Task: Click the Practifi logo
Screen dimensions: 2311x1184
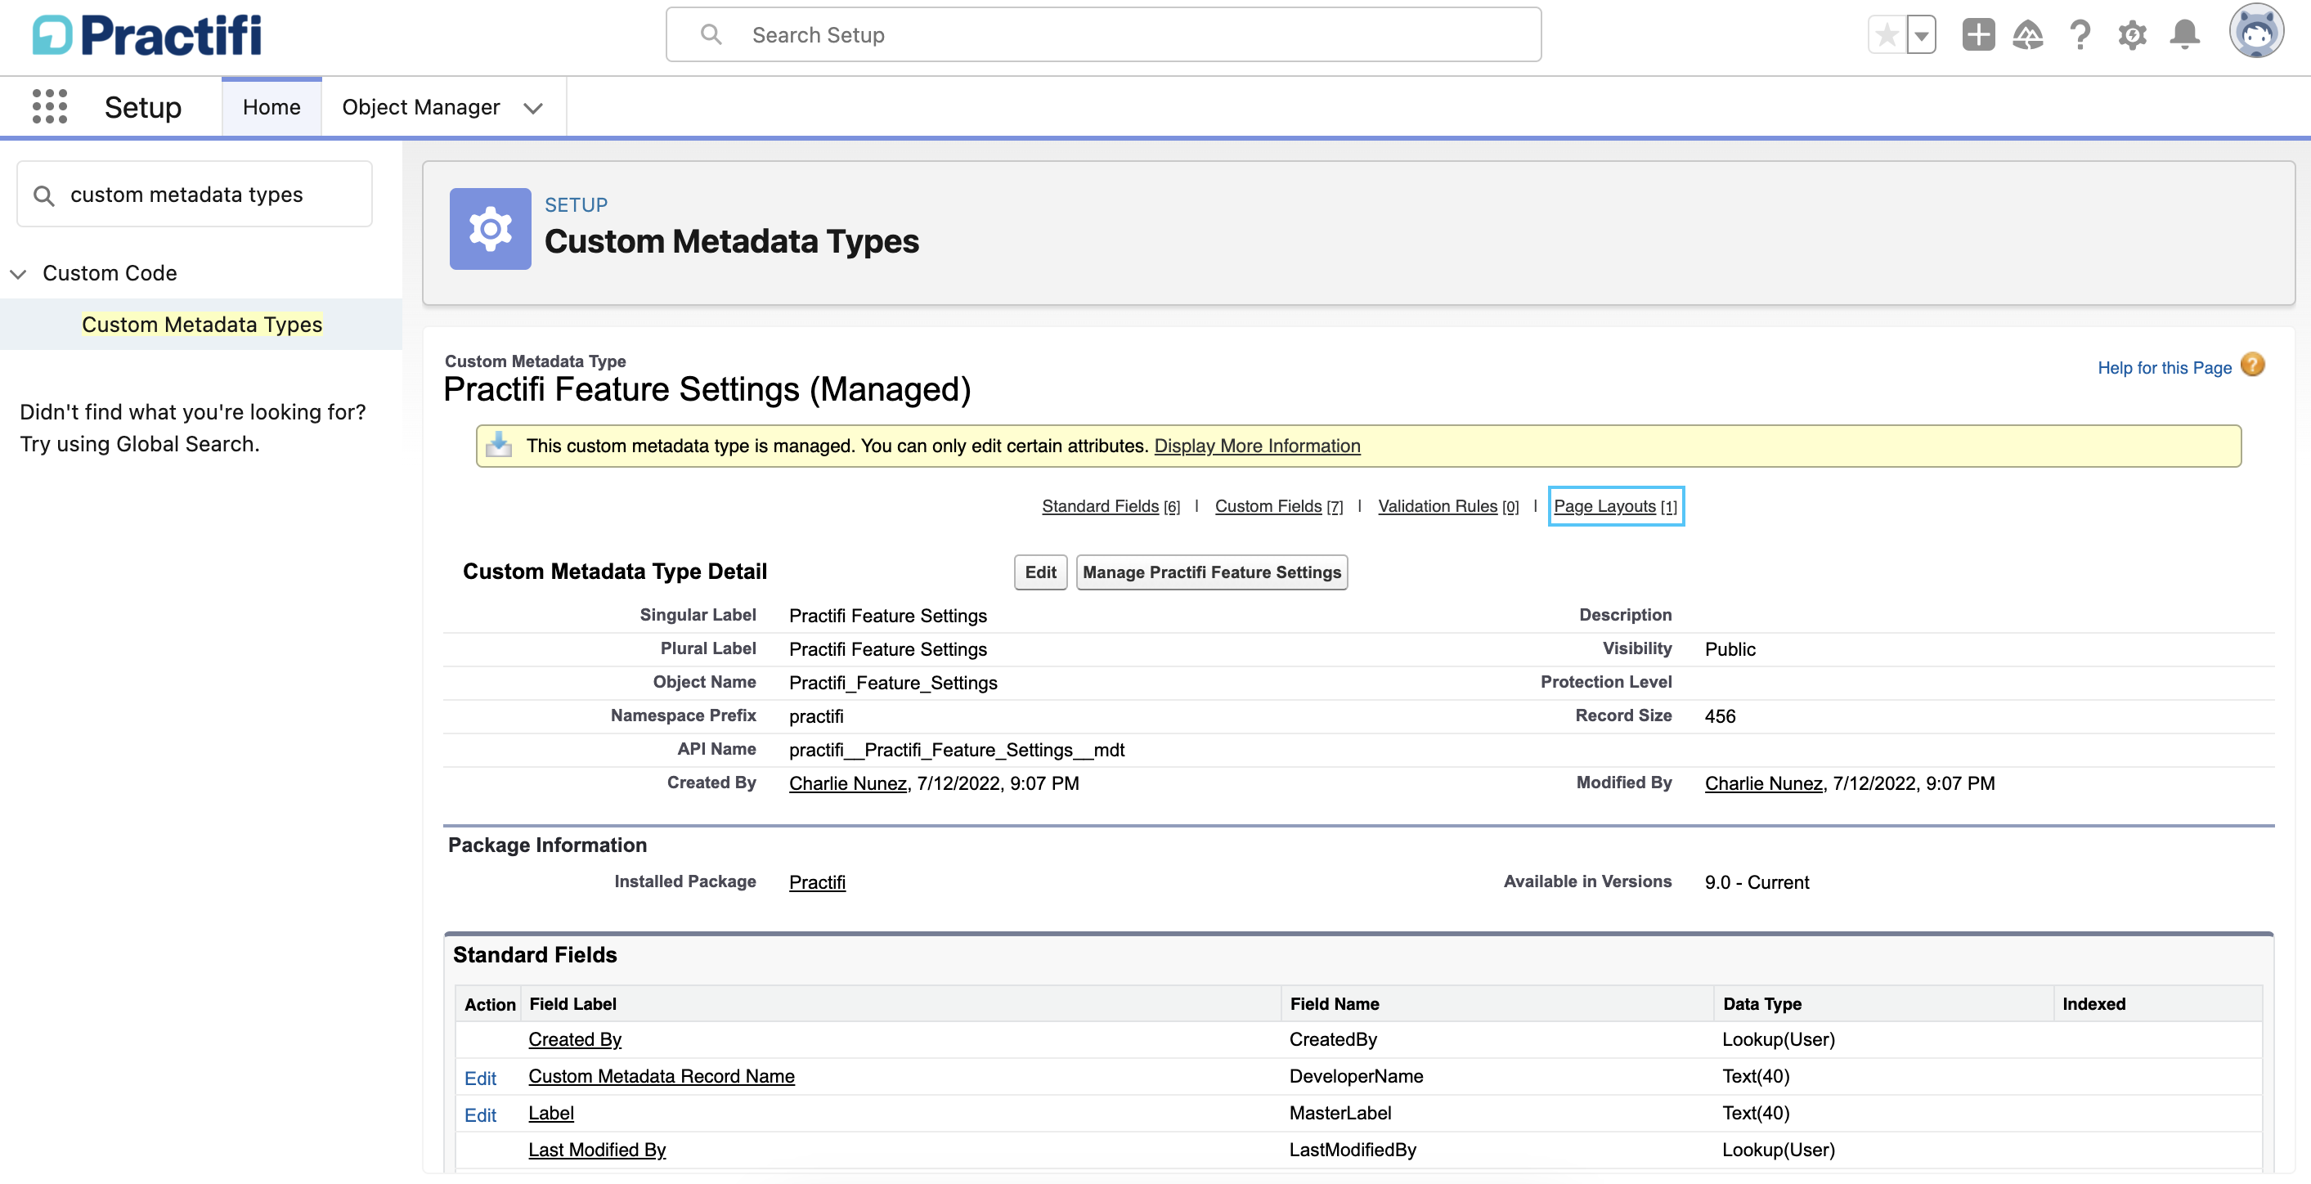Action: point(147,36)
